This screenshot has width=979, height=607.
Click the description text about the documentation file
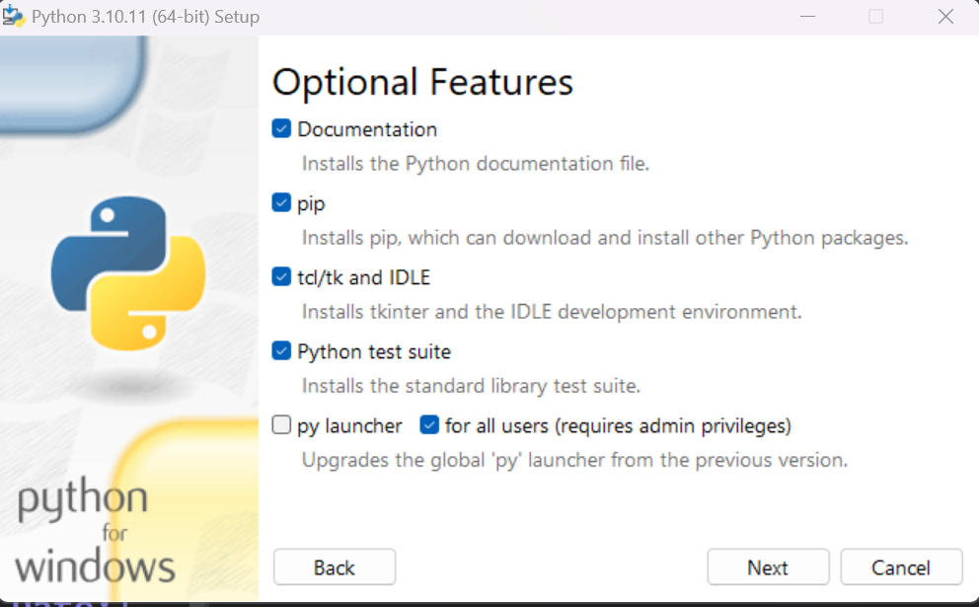(x=476, y=164)
